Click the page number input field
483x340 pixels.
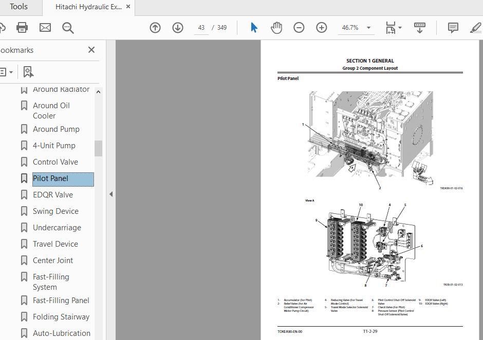point(201,28)
